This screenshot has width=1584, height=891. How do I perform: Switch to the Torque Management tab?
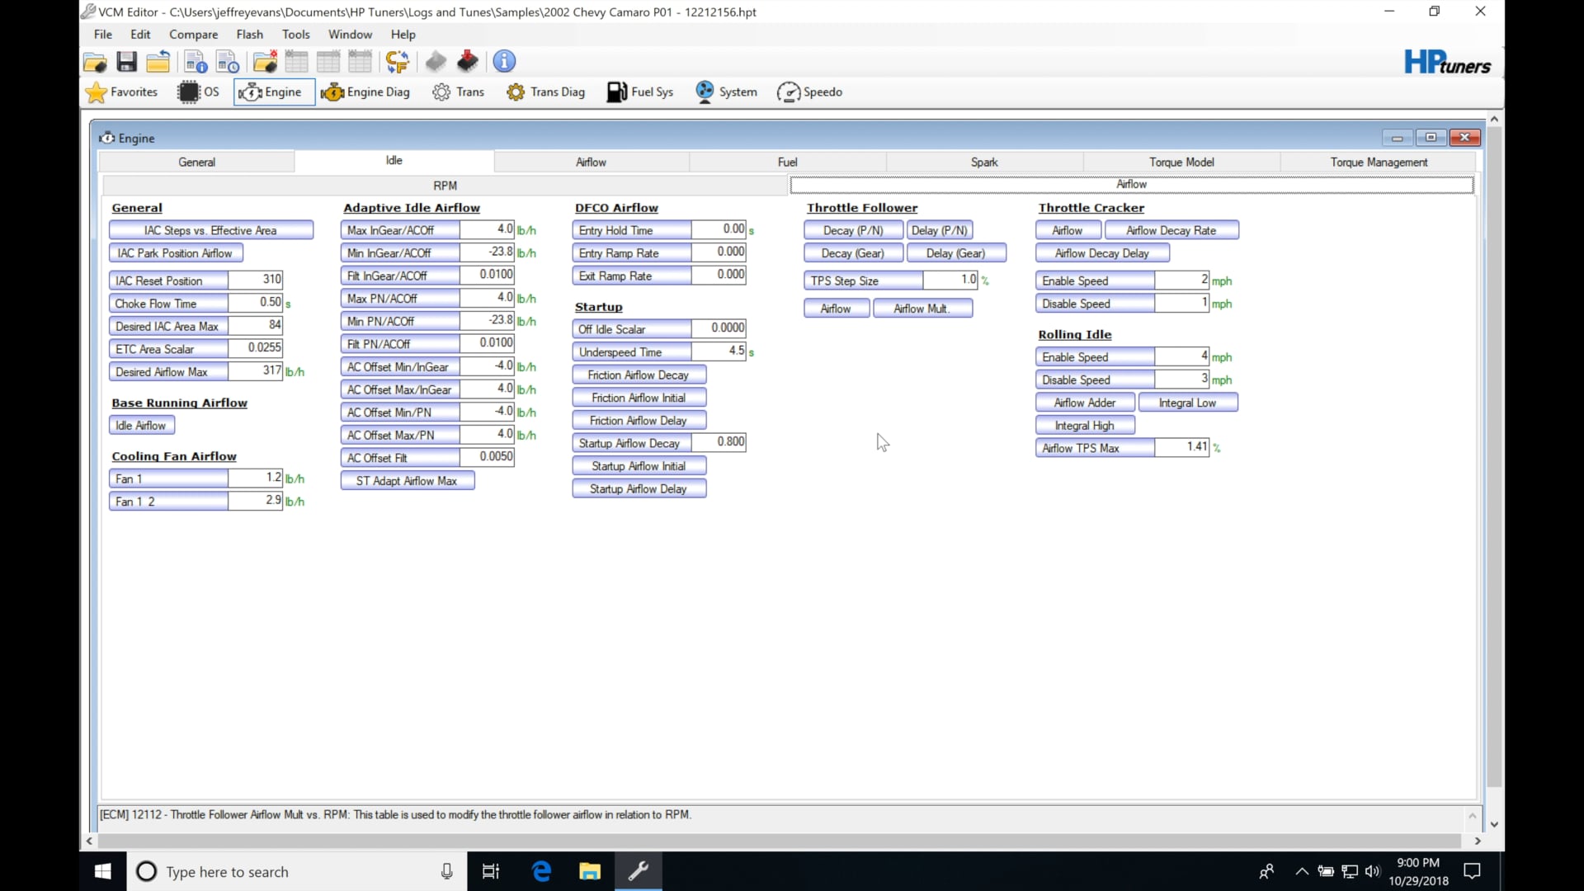pyautogui.click(x=1378, y=163)
